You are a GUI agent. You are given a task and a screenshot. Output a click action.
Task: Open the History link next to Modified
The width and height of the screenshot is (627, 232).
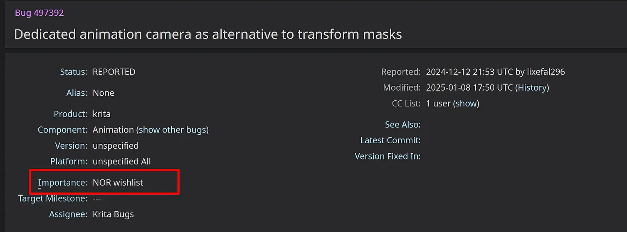pyautogui.click(x=532, y=88)
